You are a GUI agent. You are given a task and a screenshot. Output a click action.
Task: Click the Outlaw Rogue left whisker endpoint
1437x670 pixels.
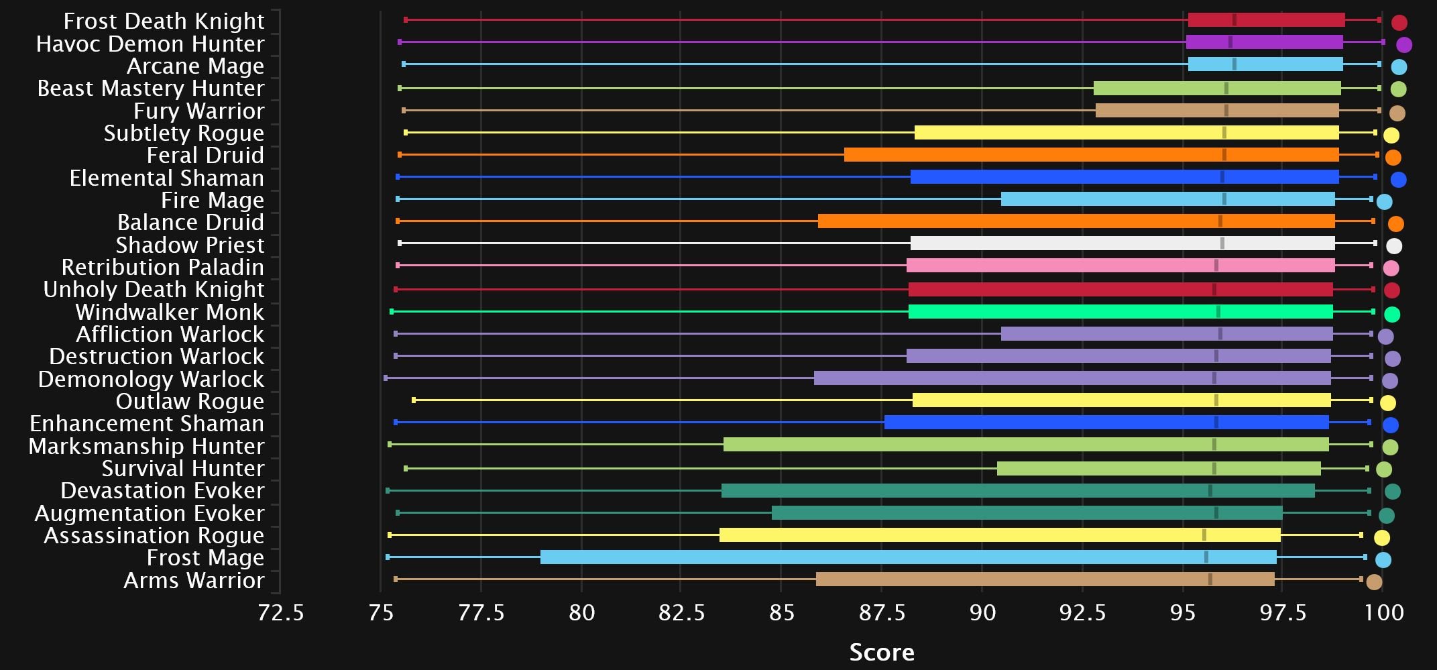click(414, 400)
